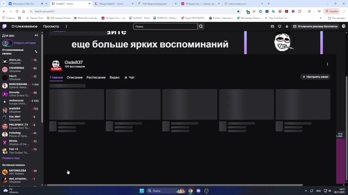This screenshot has height=195, width=348.
Task: Click Настроить канал button
Action: 315,77
